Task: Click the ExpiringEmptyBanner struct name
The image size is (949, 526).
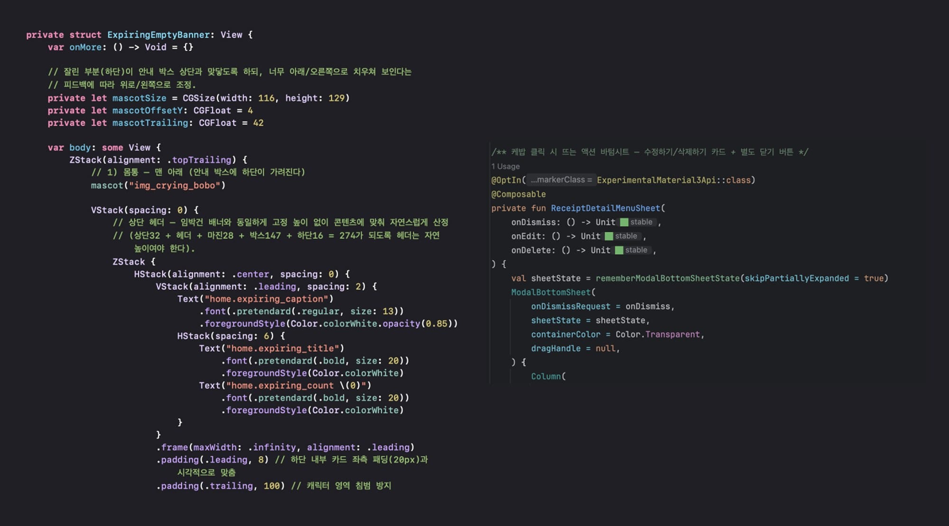Action: (158, 35)
